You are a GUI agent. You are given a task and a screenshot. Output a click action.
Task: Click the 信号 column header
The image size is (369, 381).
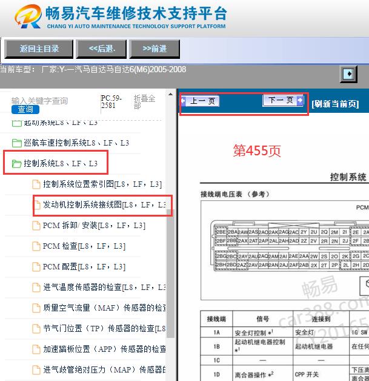(x=263, y=319)
